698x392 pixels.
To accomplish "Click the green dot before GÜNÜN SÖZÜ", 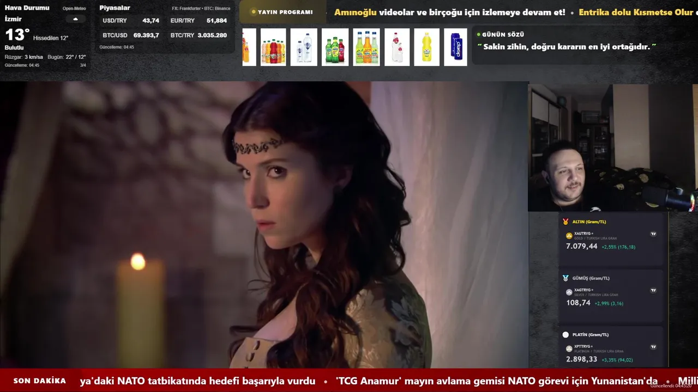I will (x=478, y=34).
